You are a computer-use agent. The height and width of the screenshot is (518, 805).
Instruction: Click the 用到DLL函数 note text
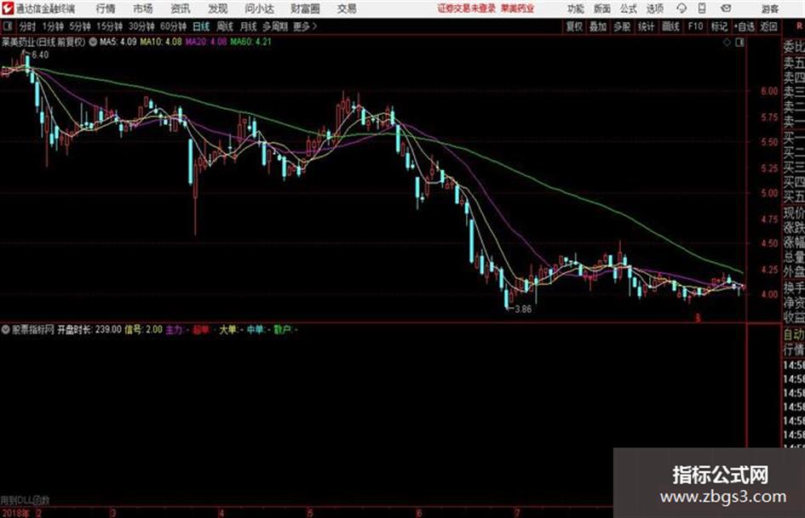click(26, 499)
